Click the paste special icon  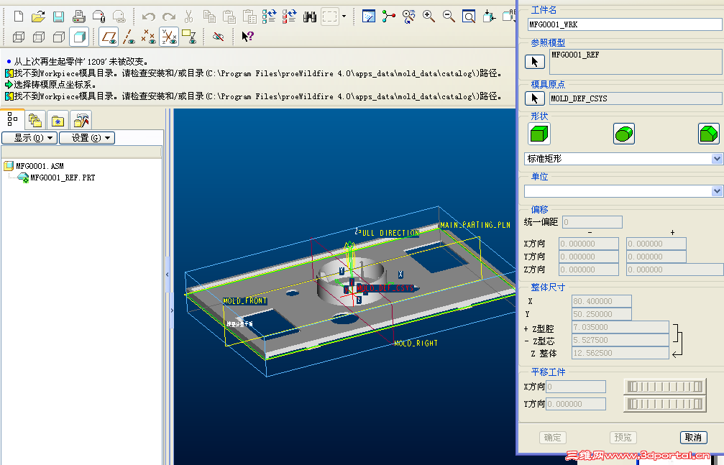tap(249, 17)
